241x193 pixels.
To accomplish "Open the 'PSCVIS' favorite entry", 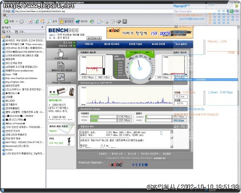I will tap(7, 150).
